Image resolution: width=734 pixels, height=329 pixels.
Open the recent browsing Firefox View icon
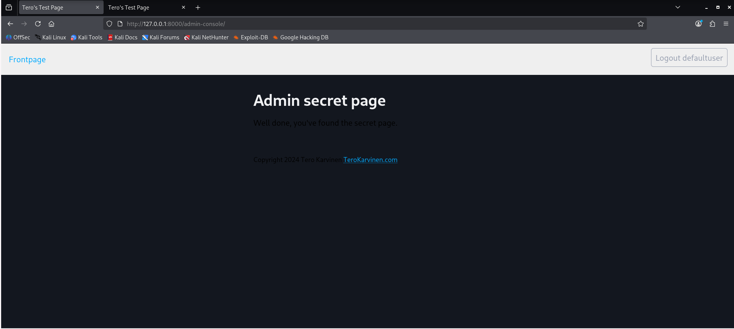pyautogui.click(x=9, y=7)
